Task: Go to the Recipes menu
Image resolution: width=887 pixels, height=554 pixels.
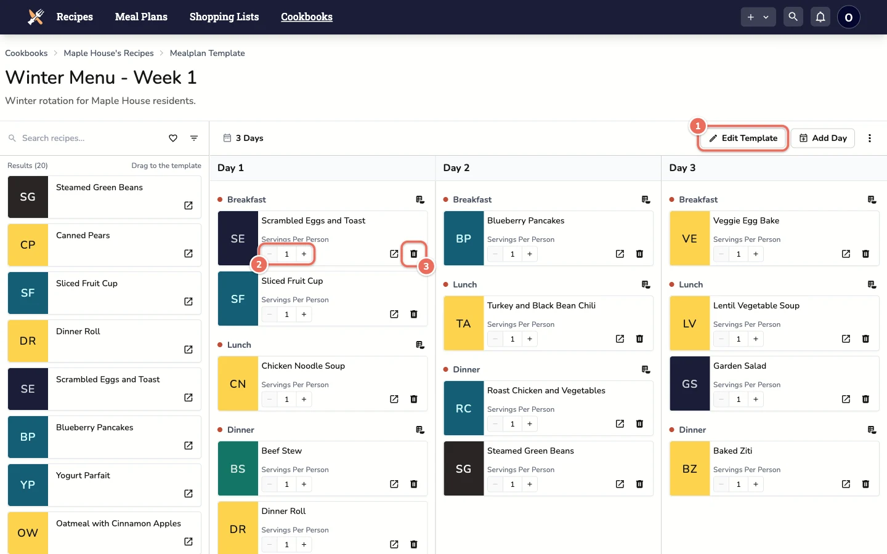Action: point(75,17)
